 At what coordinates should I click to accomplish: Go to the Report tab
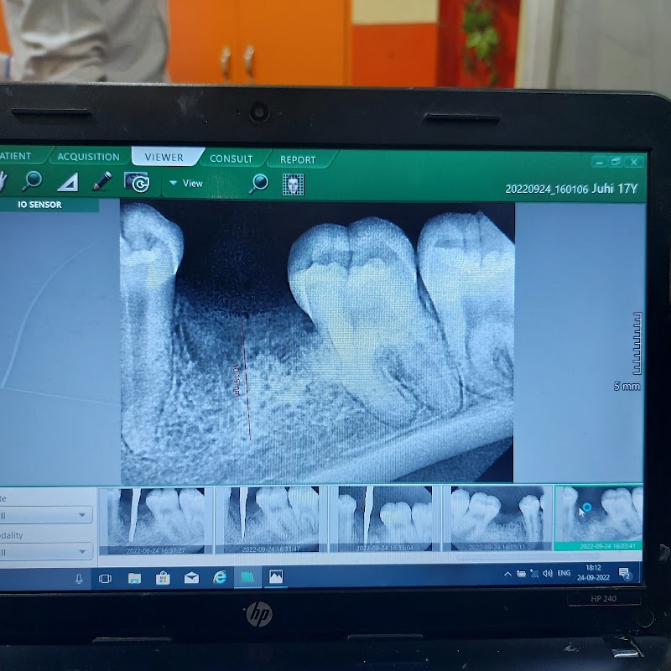point(298,159)
